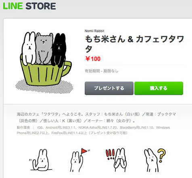Select the rabbit with question mark sticker
This screenshot has width=192, height=178.
click(154, 160)
